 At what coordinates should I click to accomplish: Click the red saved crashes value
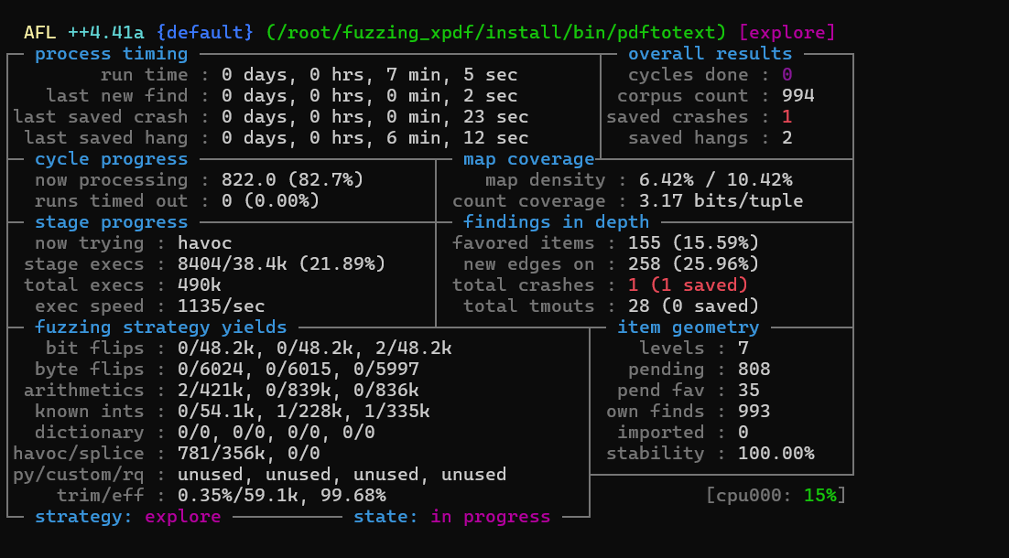tap(787, 117)
